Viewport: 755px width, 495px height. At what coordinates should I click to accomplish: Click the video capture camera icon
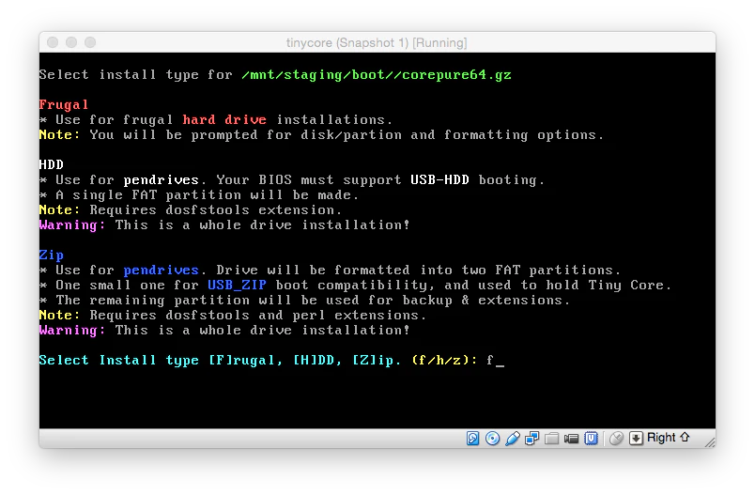pos(571,439)
